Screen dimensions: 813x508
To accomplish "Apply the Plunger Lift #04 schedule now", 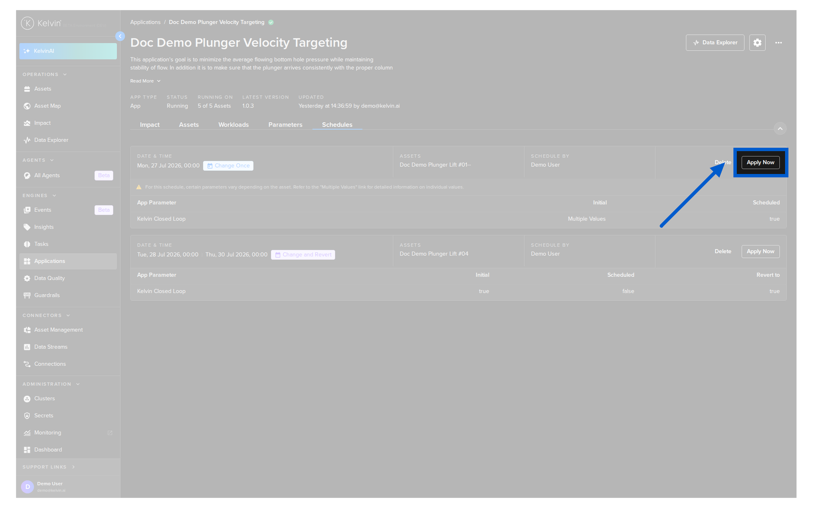I will coord(760,251).
